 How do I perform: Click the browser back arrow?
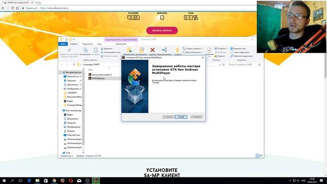pos(3,8)
